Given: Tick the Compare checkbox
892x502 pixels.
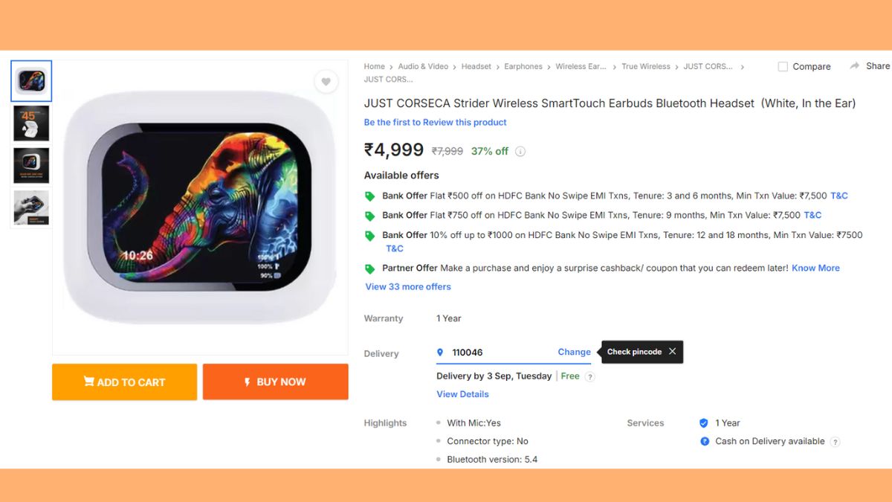Looking at the screenshot, I should point(783,67).
